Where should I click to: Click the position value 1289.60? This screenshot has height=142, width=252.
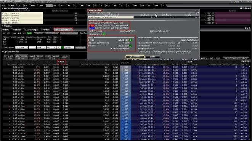(x=210, y=23)
